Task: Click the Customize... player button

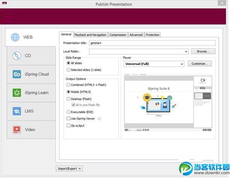Action: click(200, 64)
